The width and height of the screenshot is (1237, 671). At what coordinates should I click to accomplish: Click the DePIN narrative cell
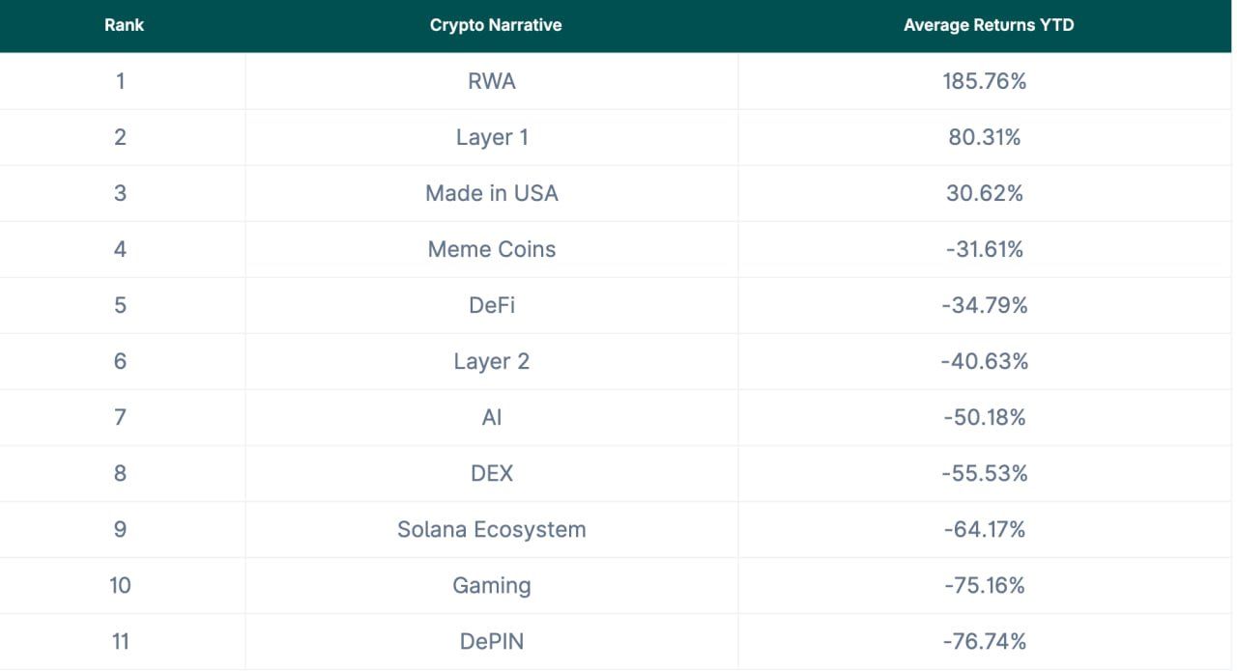pyautogui.click(x=492, y=641)
